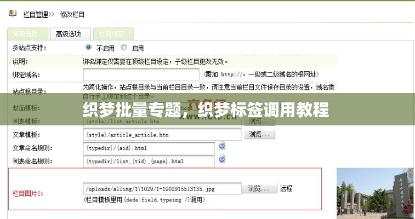Focus the 绑定域名 text field

[141, 74]
